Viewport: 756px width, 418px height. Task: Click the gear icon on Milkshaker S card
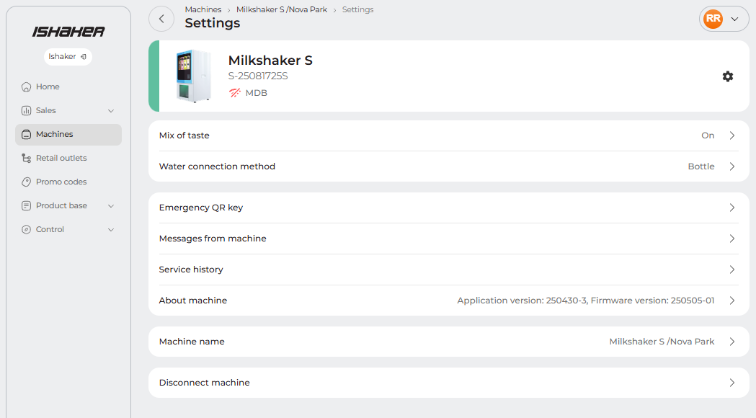tap(728, 76)
